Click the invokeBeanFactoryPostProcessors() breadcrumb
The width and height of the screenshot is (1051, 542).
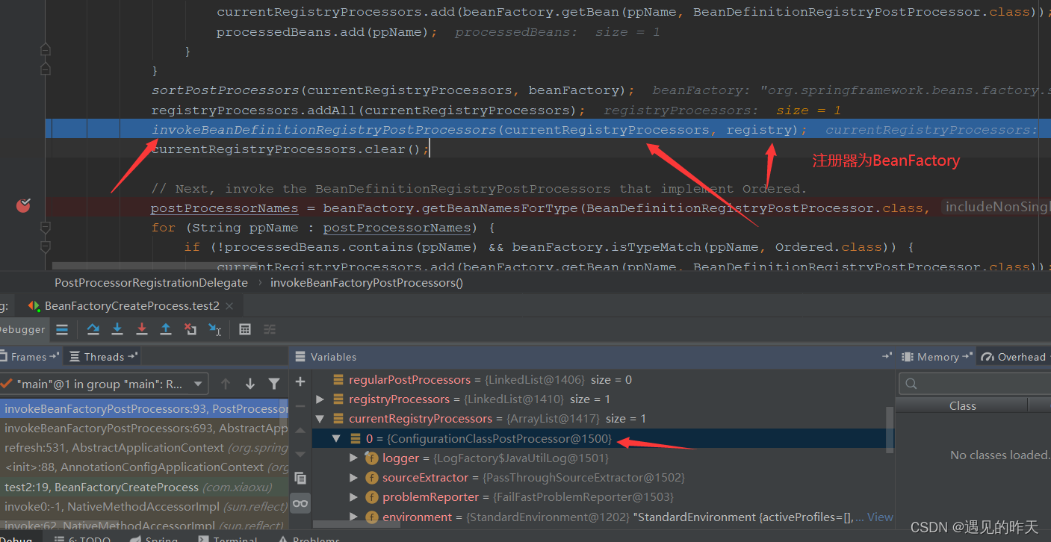click(367, 282)
